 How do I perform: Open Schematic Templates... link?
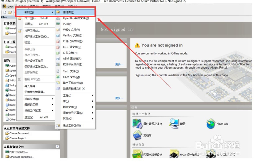tap(22, 157)
